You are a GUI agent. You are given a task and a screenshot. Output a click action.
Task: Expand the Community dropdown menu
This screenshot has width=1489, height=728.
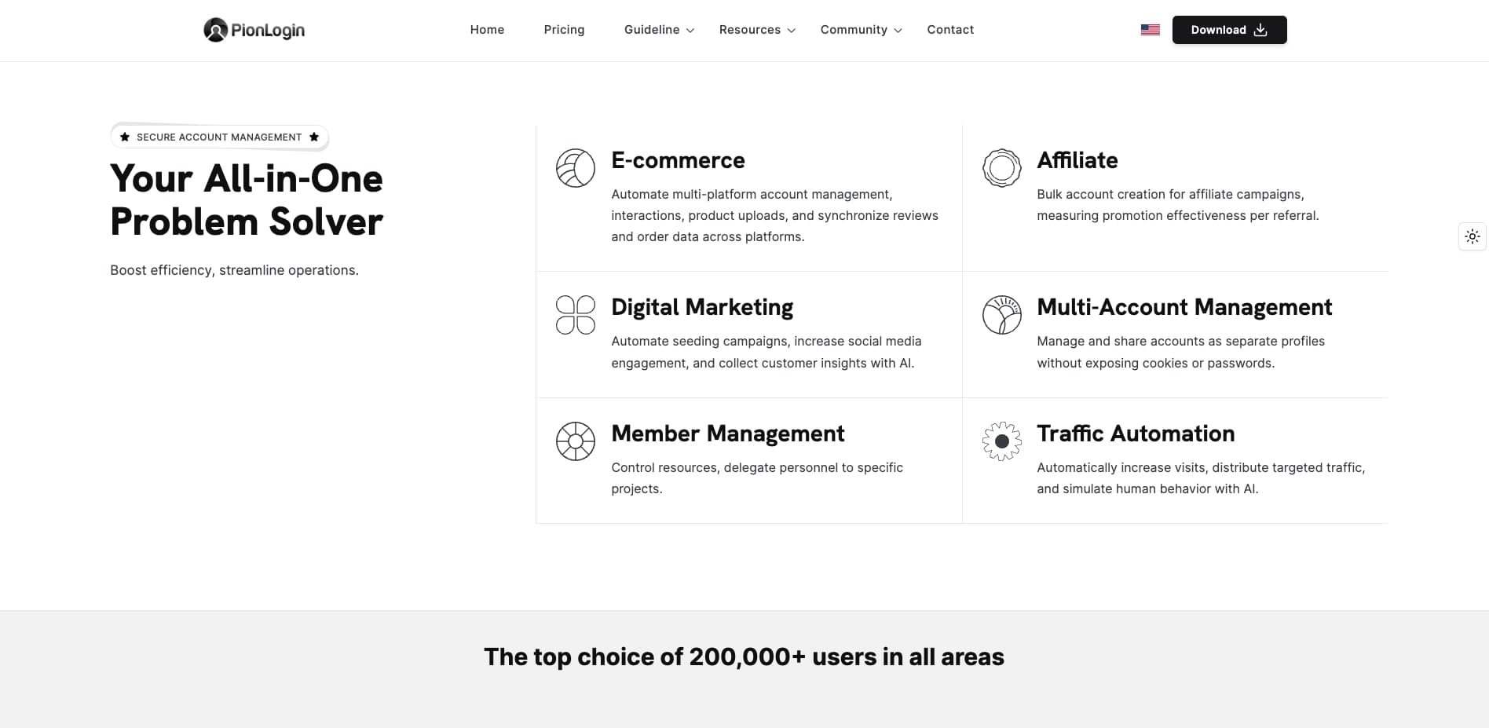click(861, 30)
